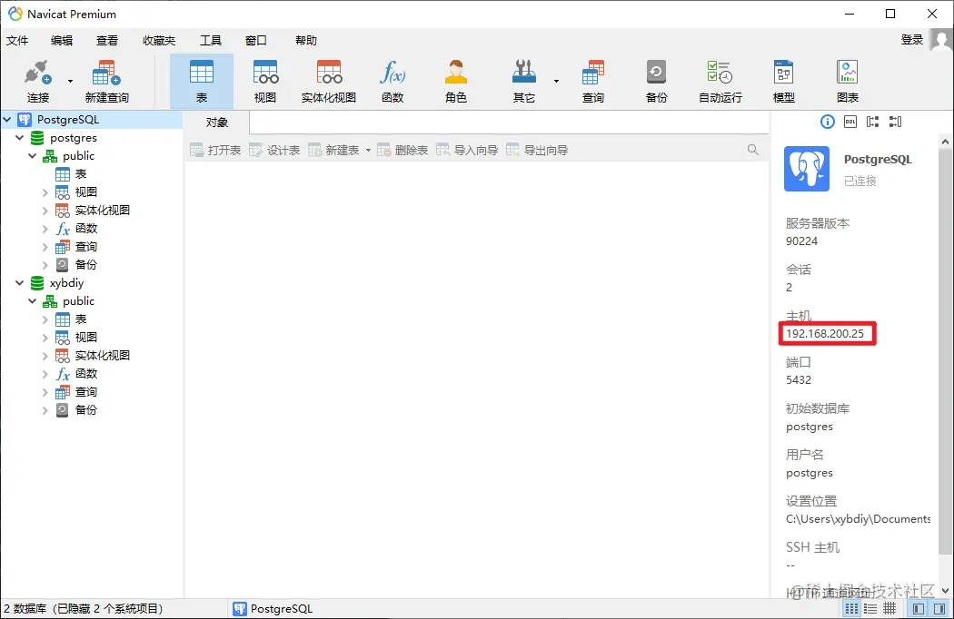Click the search magnifier in object toolbar
This screenshot has height=619, width=954.
(x=752, y=150)
